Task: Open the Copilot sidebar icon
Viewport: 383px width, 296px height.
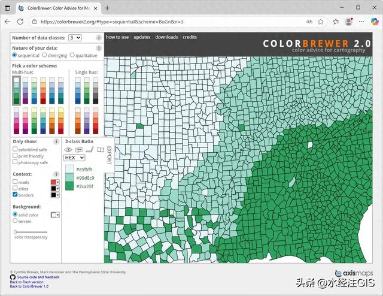Action: (375, 22)
